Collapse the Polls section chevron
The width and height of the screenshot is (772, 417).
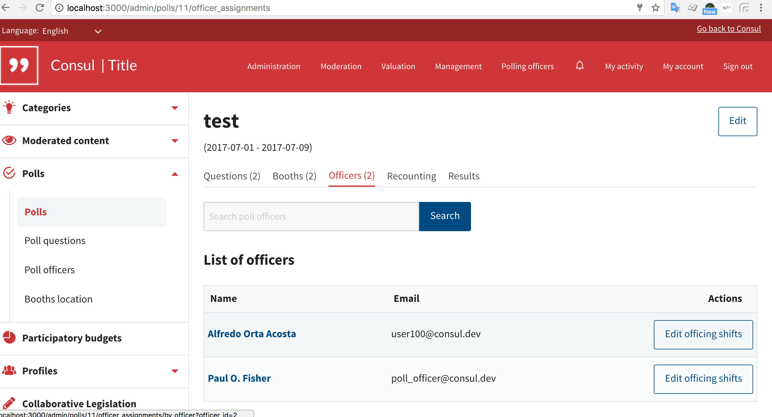[x=175, y=174]
